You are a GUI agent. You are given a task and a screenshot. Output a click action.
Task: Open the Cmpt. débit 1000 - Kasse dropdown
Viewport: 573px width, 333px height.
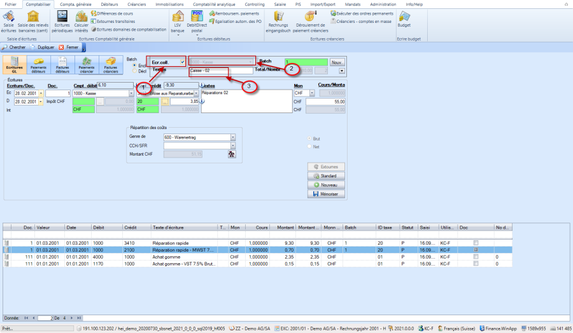(132, 93)
